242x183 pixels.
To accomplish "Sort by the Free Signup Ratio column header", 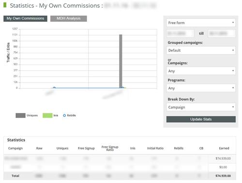I will pyautogui.click(x=110, y=148).
